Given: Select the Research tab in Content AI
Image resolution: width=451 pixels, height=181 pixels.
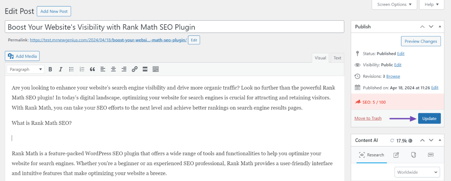Looking at the screenshot, I should tap(371, 155).
